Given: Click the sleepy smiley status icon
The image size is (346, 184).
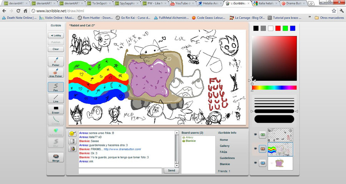Looking at the screenshot, I should pyautogui.click(x=72, y=134).
